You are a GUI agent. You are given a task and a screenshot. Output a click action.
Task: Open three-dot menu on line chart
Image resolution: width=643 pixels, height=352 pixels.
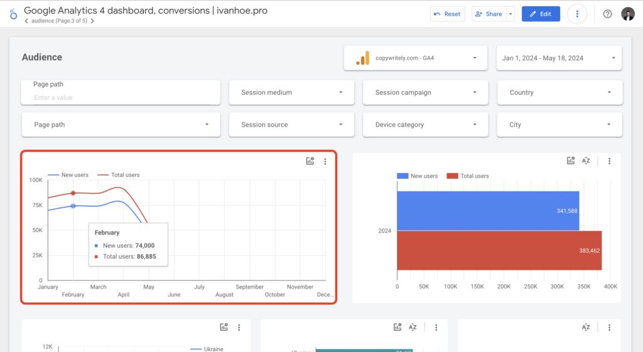(x=325, y=161)
